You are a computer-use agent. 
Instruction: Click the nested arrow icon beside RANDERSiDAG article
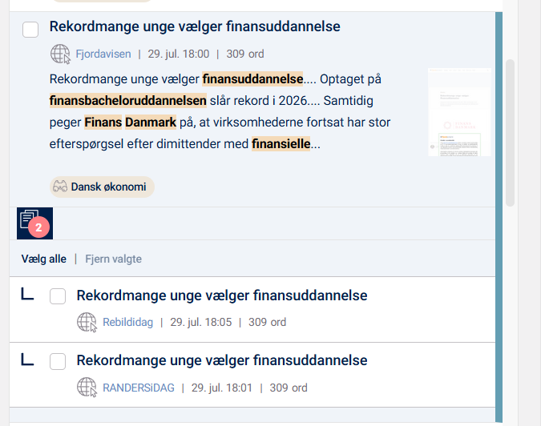pyautogui.click(x=27, y=360)
